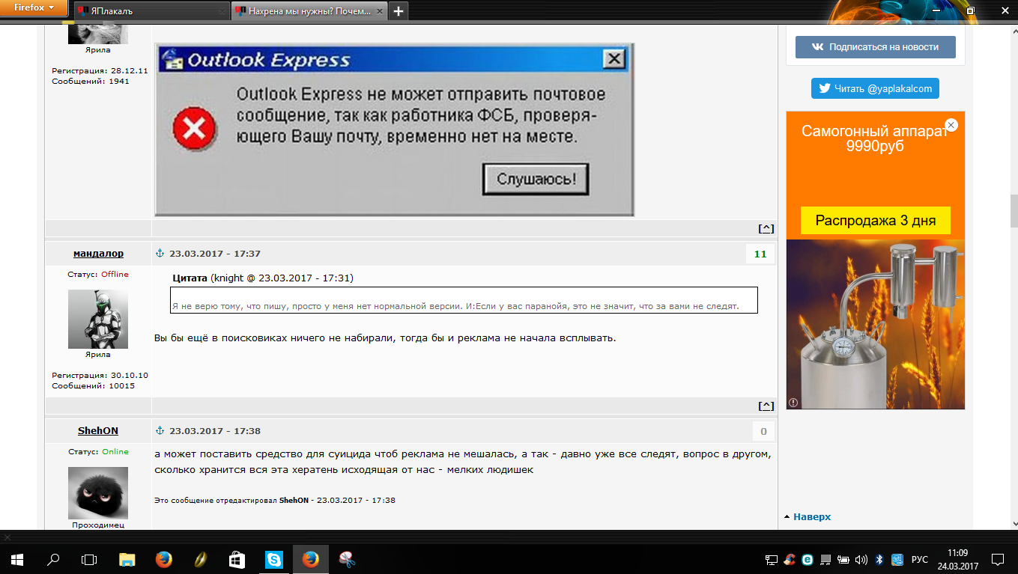Click the [^] link under мандалор's post
The image size is (1018, 574).
pyautogui.click(x=766, y=406)
